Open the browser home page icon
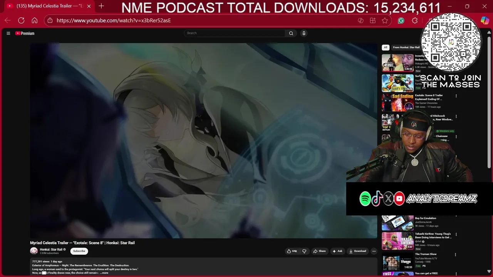 click(35, 20)
